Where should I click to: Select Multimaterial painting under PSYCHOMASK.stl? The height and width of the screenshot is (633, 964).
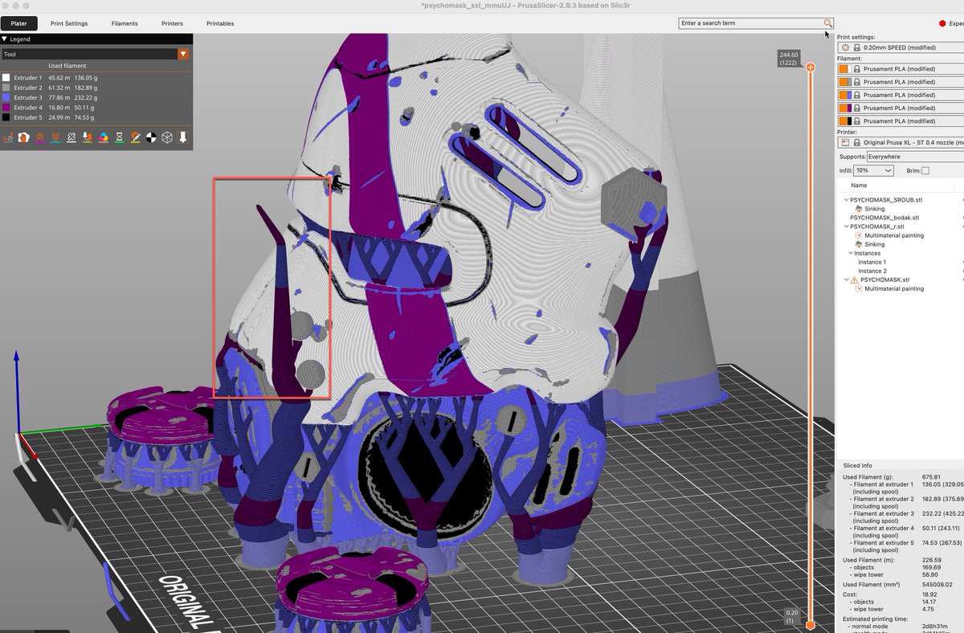coord(894,288)
